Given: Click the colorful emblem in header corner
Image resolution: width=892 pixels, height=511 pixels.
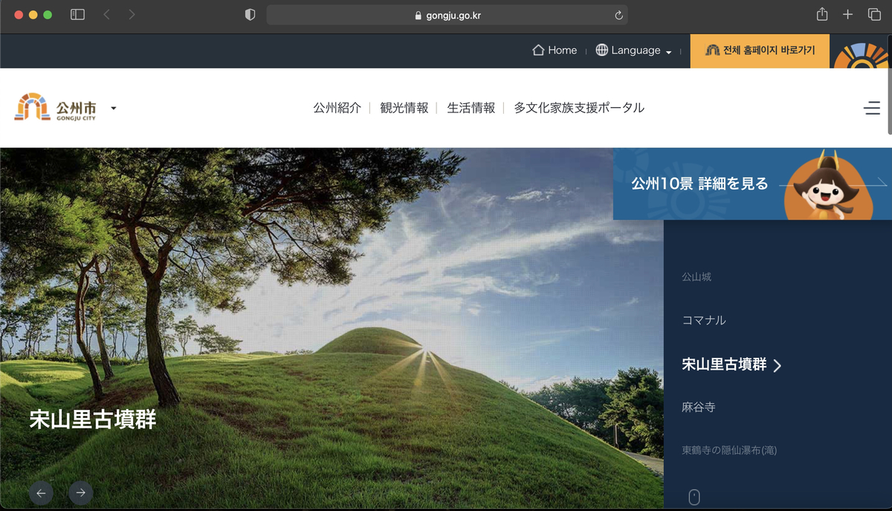Looking at the screenshot, I should pyautogui.click(x=861, y=54).
